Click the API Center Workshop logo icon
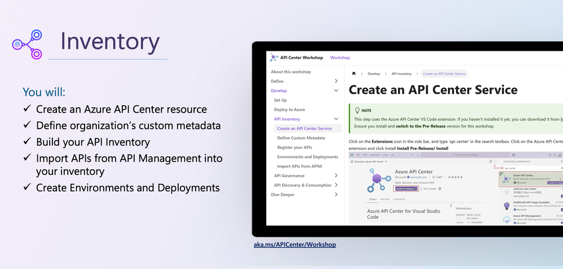563x269 pixels. (274, 58)
